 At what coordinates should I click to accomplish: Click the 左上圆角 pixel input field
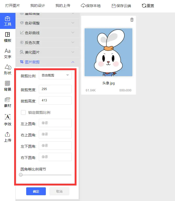click(x=55, y=123)
